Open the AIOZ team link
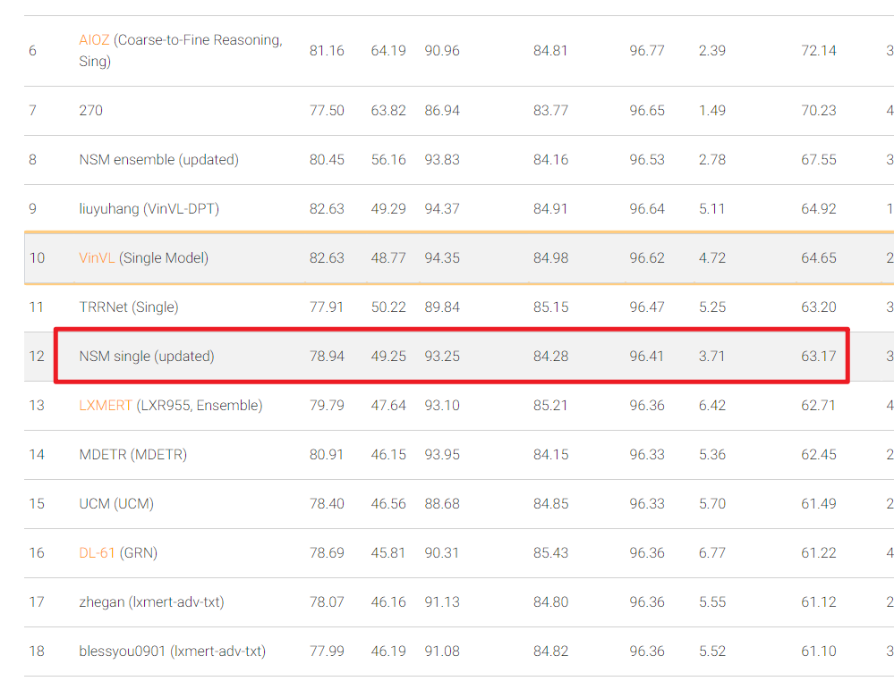The width and height of the screenshot is (894, 681). click(94, 39)
